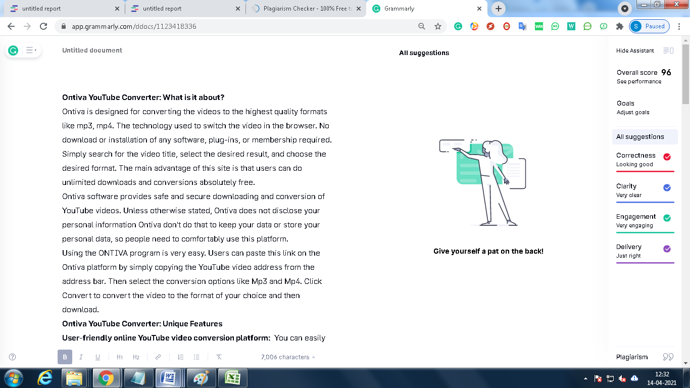690x388 pixels.
Task: Insert a hyperlink with link icon
Action: (158, 357)
